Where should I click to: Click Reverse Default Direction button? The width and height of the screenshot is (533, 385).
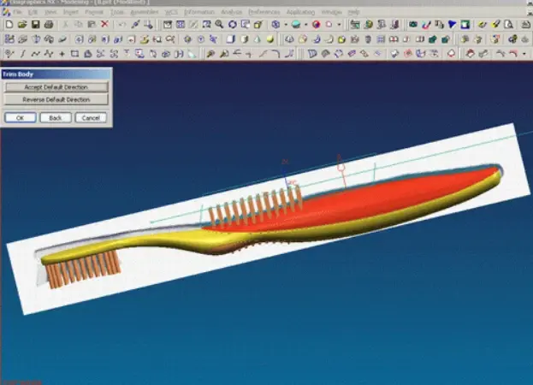(56, 99)
